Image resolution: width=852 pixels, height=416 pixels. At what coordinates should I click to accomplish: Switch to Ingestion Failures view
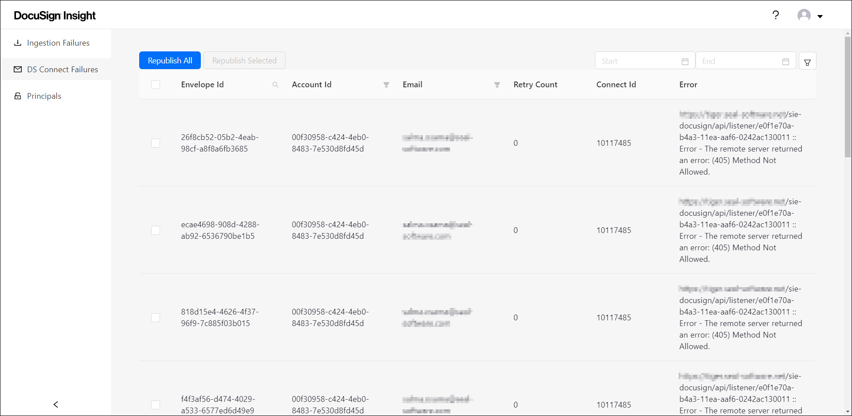[x=58, y=43]
